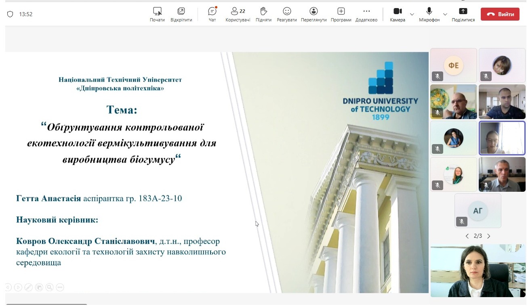The width and height of the screenshot is (528, 306).
Task: Go to the next participant gallery page
Action: click(489, 236)
